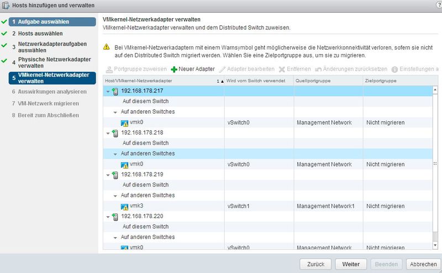442x273 pixels.
Task: Select vmk3 row under 192.168.178.219
Action: pos(268,206)
